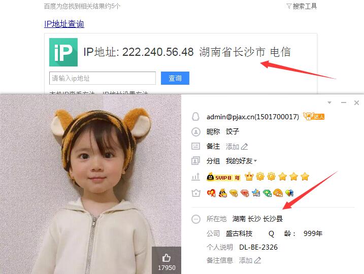Open the profile window triangle menu arrow
This screenshot has width=364, height=274.
(x=329, y=102)
